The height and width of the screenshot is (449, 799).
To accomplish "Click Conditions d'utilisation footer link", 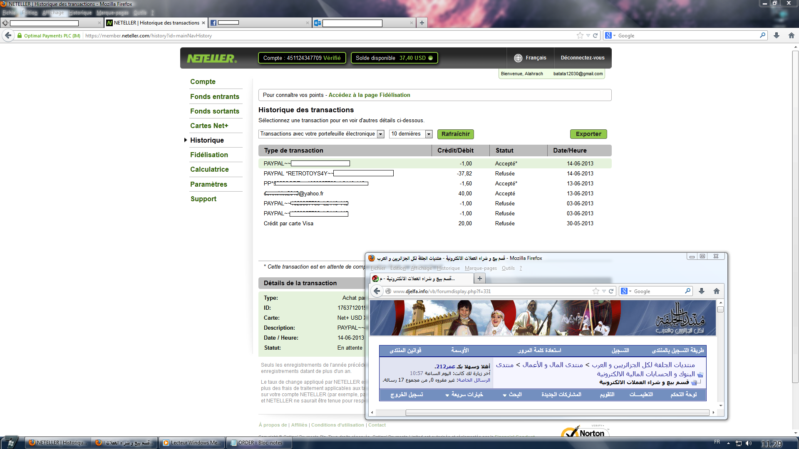I will point(337,425).
